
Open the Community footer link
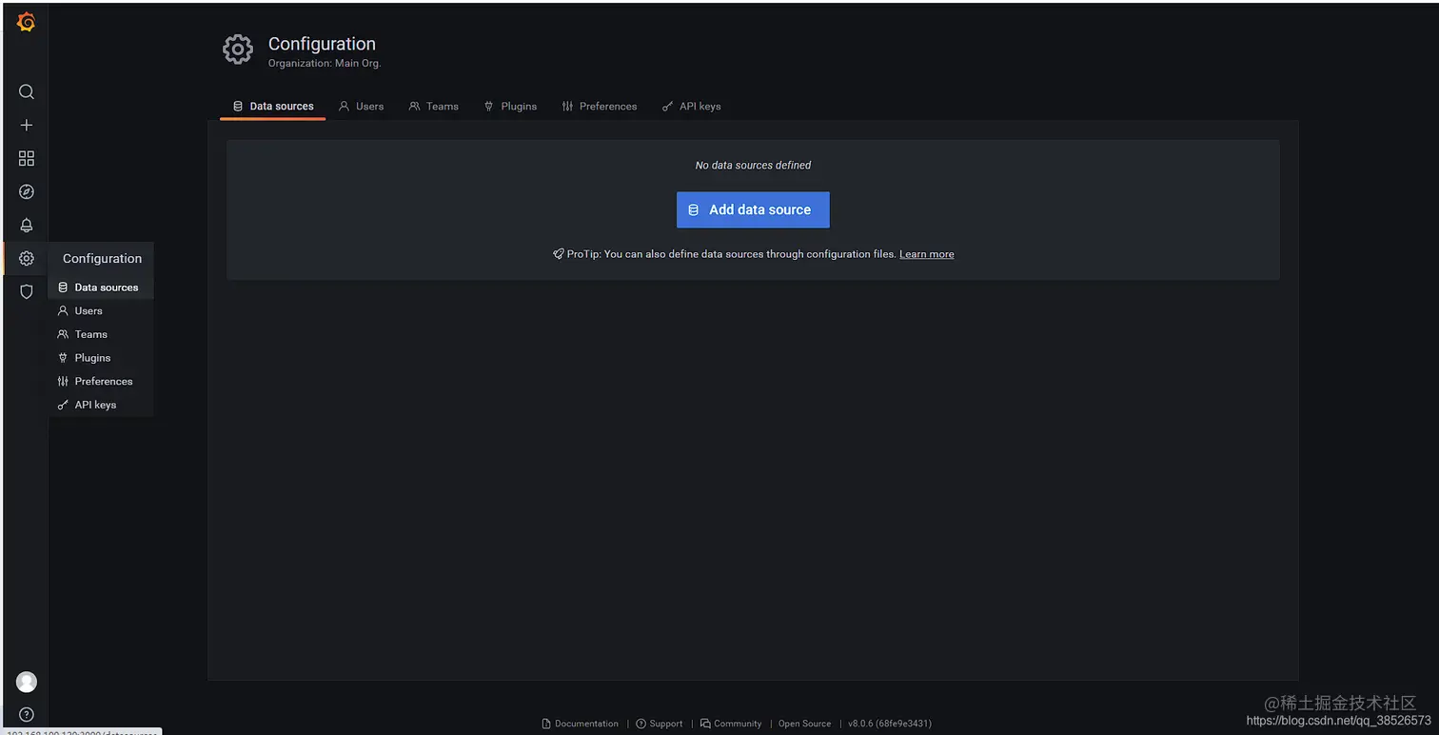click(x=731, y=724)
